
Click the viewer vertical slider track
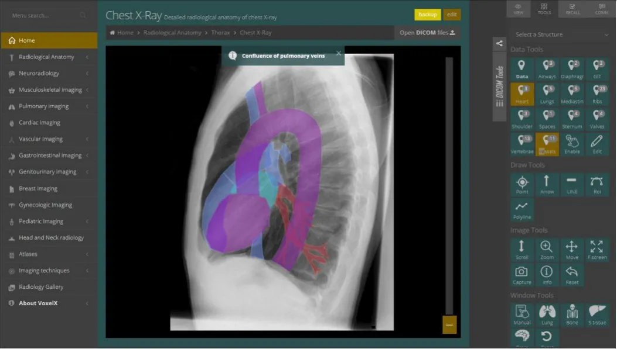(449, 186)
